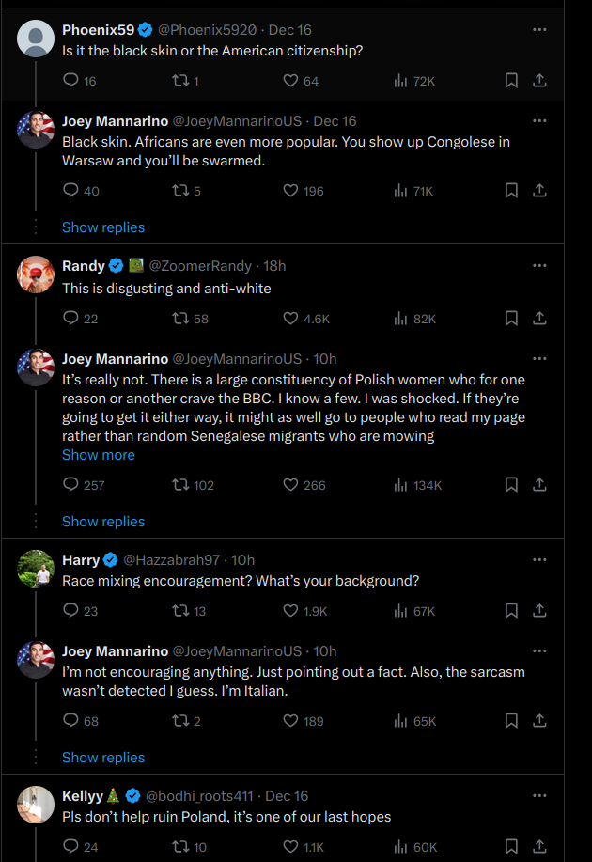Open more options on Phoenix59's tweet
Viewport: 592px width, 862px height.
coord(539,30)
